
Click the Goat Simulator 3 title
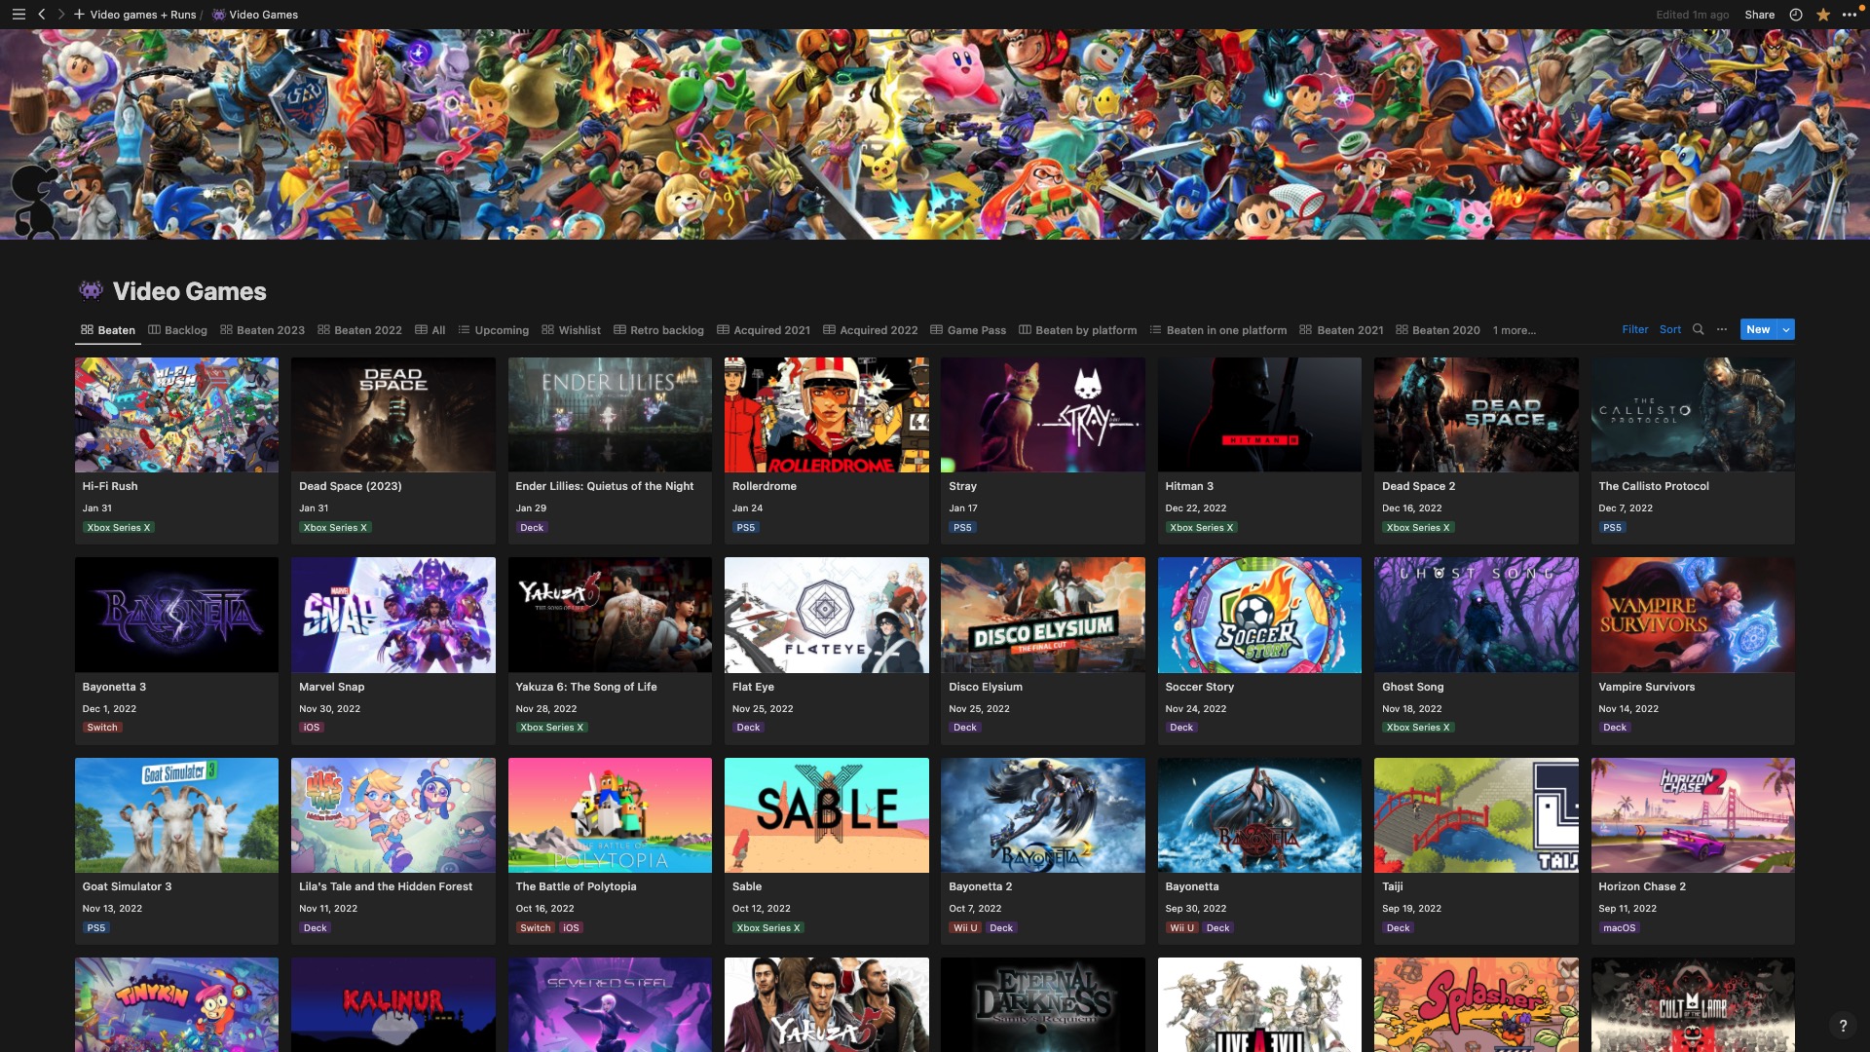coord(127,886)
